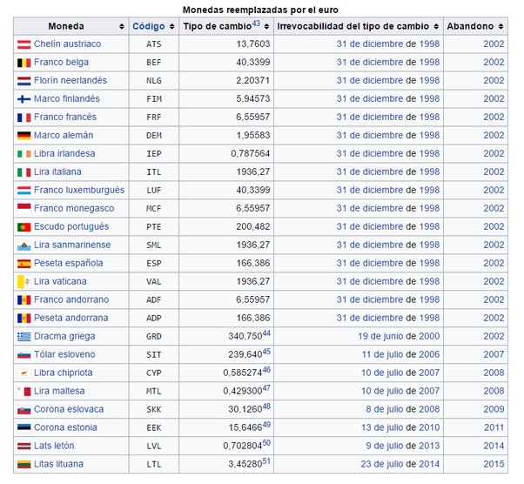524x484 pixels.
Task: Open footnote 43 in Tipo de cambio header
Action: 256,24
